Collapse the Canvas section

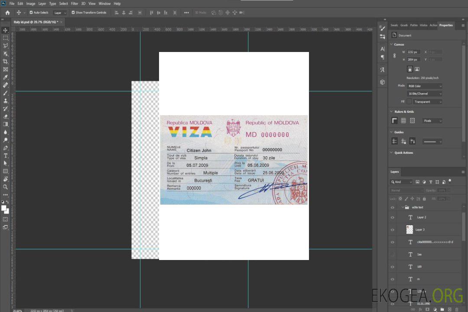(392, 44)
